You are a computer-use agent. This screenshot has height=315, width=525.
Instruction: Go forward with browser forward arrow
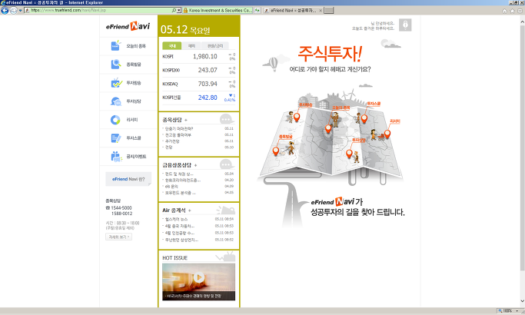coord(13,11)
